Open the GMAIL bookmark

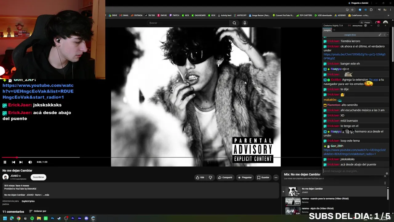tap(124, 15)
